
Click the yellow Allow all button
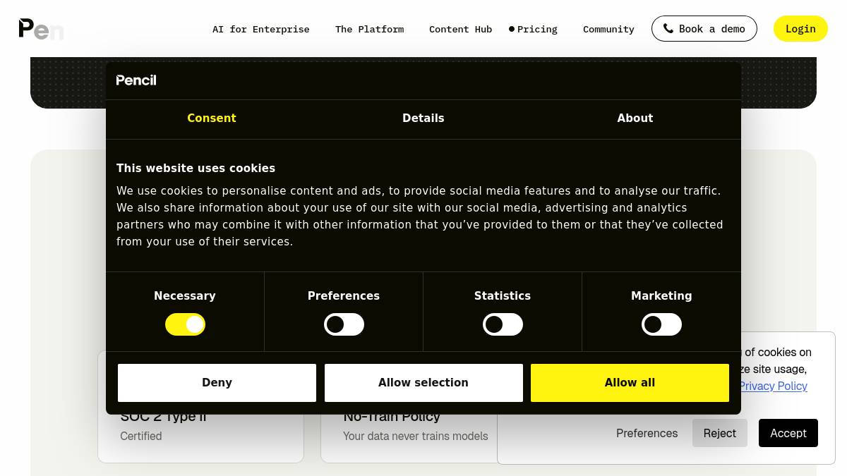pos(630,383)
